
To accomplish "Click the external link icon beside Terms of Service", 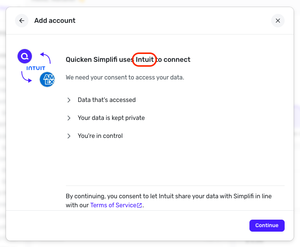I will click(x=139, y=205).
